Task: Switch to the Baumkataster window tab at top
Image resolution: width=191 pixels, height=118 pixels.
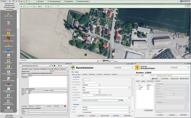Action: tap(69, 1)
